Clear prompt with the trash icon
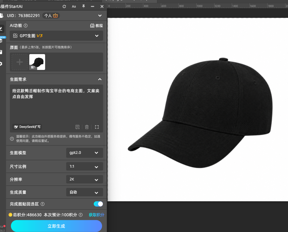This screenshot has height=232, width=288. pos(87,127)
